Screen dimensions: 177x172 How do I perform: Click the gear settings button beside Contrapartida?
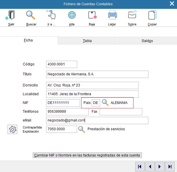(13, 129)
